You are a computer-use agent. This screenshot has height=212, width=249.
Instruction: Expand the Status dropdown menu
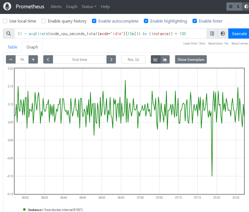coord(89,7)
